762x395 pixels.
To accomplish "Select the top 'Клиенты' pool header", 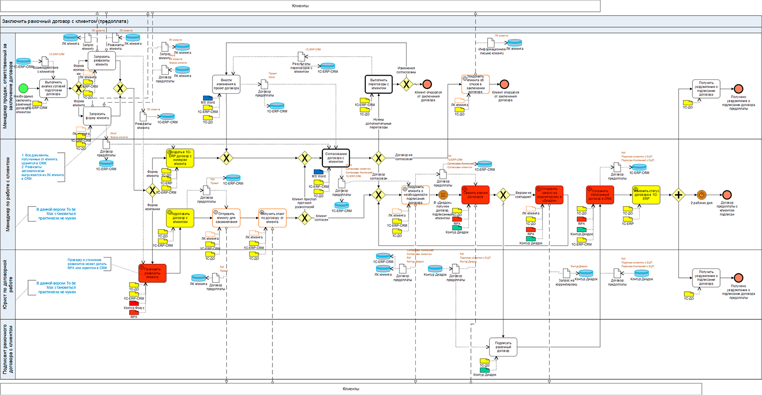I will click(300, 6).
